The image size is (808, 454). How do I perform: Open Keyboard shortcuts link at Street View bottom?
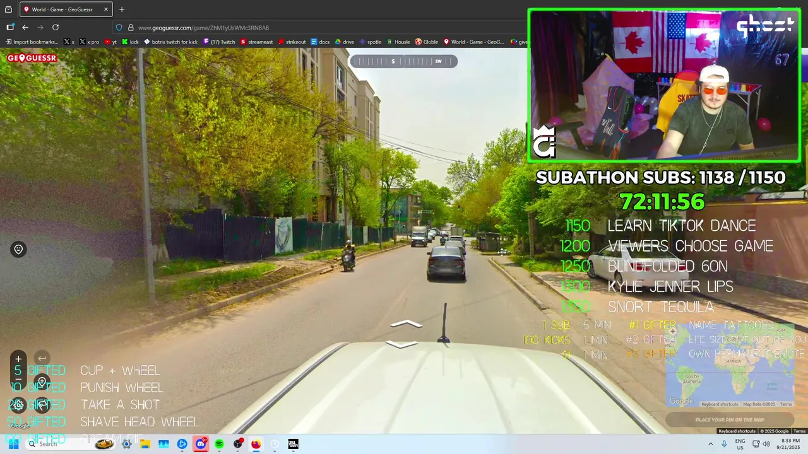click(737, 431)
